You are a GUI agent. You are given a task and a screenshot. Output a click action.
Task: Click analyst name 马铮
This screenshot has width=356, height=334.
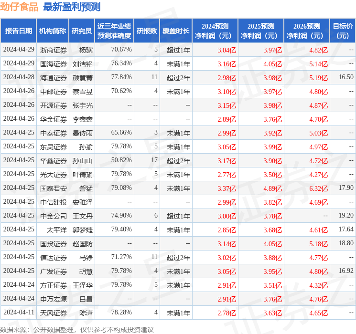[x=86, y=257]
